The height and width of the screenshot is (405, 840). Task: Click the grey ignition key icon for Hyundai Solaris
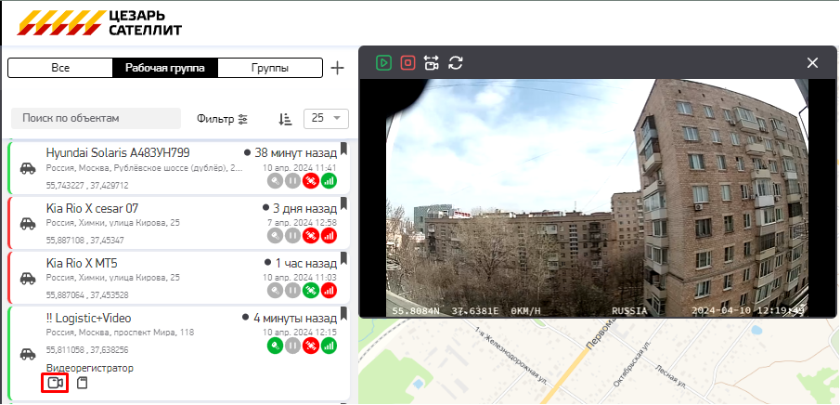click(275, 181)
